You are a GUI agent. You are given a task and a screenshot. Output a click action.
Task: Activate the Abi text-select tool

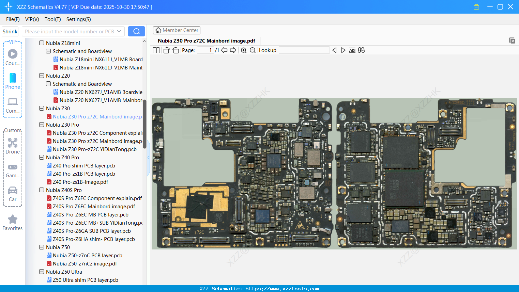pos(352,50)
